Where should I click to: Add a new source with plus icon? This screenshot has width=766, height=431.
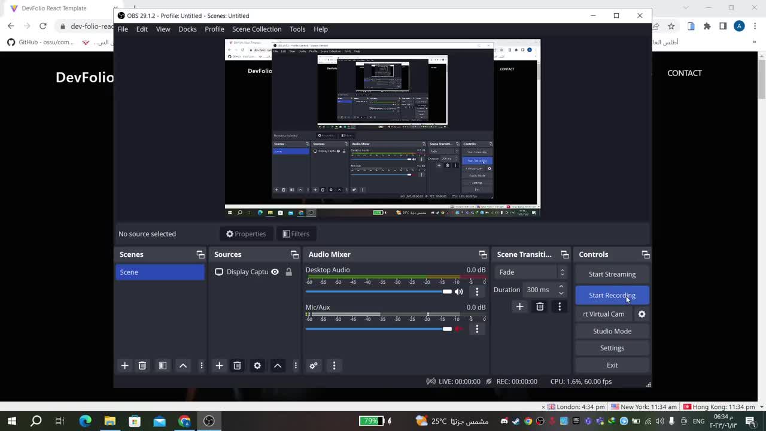[x=219, y=366]
